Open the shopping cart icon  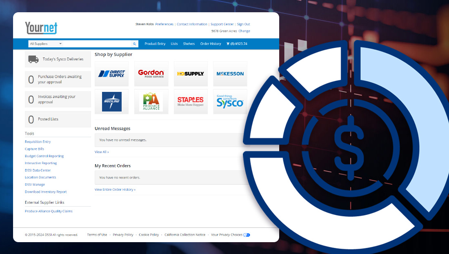pos(228,44)
